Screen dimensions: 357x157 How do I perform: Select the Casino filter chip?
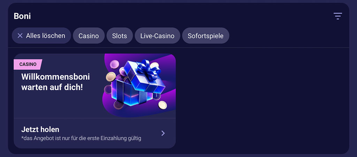(89, 36)
